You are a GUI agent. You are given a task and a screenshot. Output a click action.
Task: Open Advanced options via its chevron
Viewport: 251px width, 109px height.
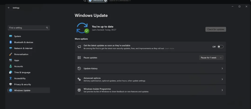click(222, 79)
